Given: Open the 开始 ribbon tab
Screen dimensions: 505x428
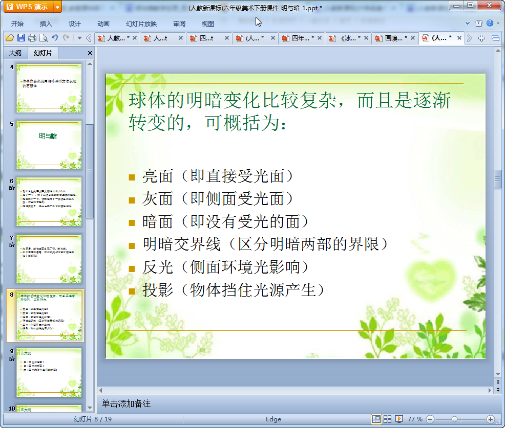Looking at the screenshot, I should coord(17,24).
